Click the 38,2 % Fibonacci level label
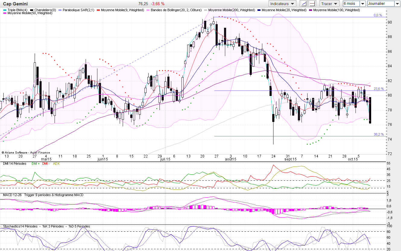Screen dimensions: 401x251 point(379,134)
